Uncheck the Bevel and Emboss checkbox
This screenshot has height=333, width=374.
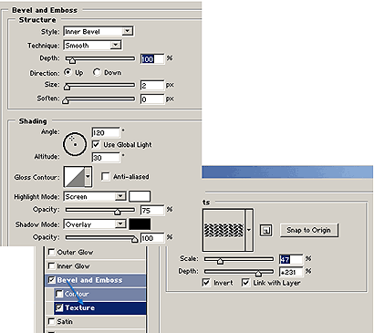pyautogui.click(x=52, y=280)
